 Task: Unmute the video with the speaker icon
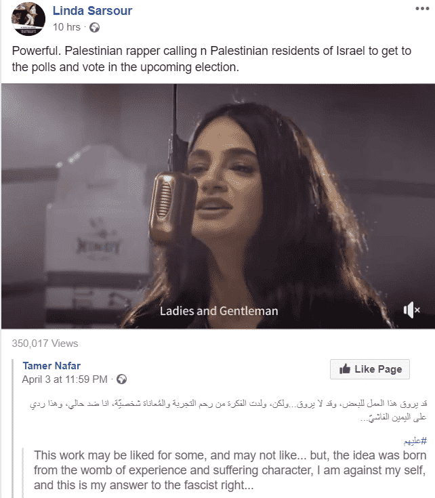point(412,310)
